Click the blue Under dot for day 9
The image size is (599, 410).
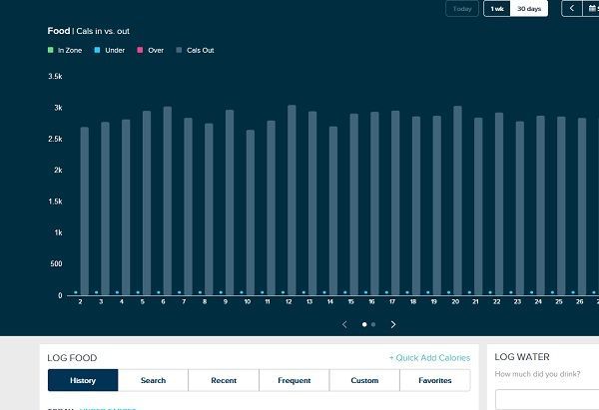[221, 292]
